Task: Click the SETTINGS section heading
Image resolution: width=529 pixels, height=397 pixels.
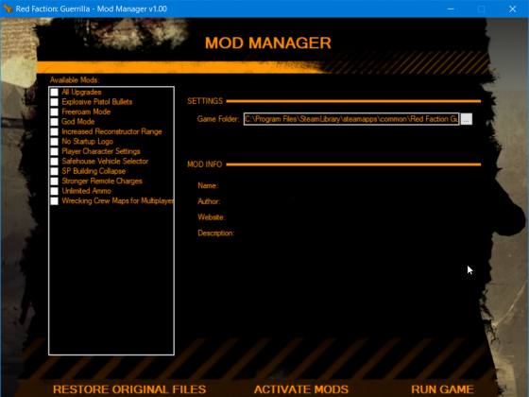Action: pos(205,101)
